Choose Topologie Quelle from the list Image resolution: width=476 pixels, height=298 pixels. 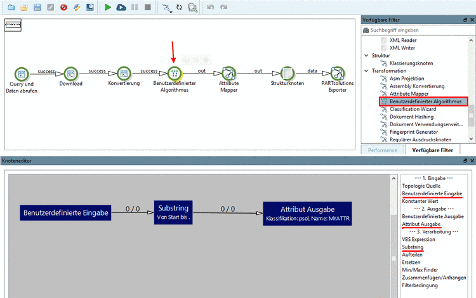click(x=421, y=186)
